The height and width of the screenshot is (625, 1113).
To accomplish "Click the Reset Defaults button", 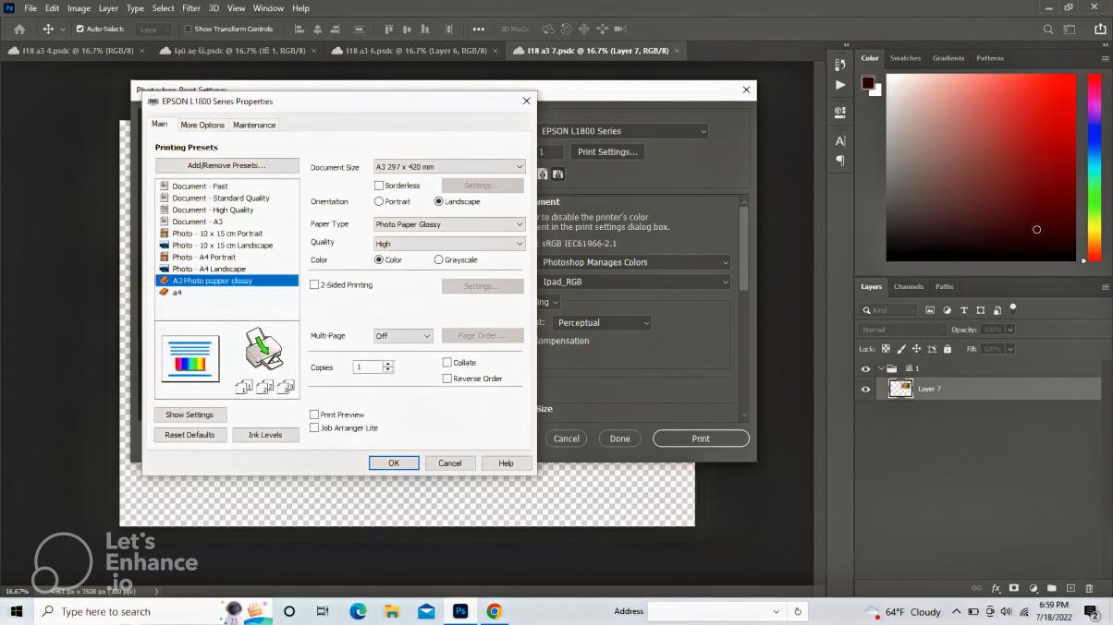I will point(190,435).
